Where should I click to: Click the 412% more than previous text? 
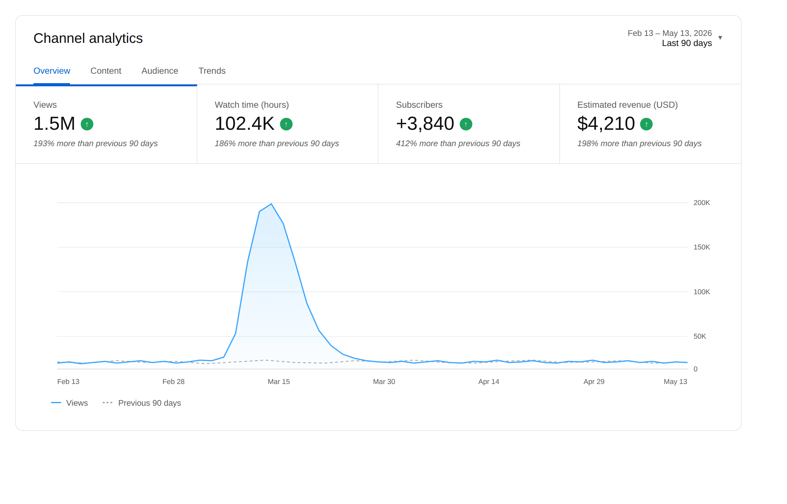[458, 143]
